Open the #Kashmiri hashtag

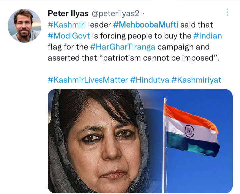coord(67,25)
